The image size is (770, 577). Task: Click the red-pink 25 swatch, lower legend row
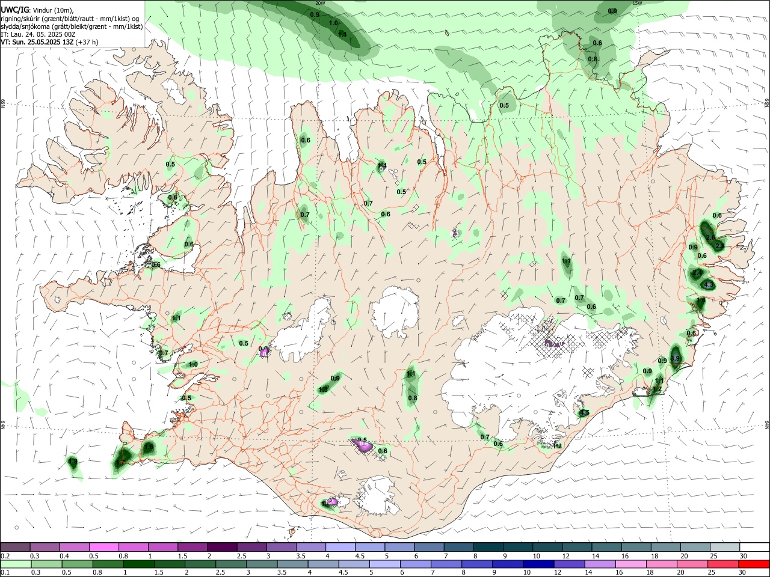pyautogui.click(x=724, y=564)
